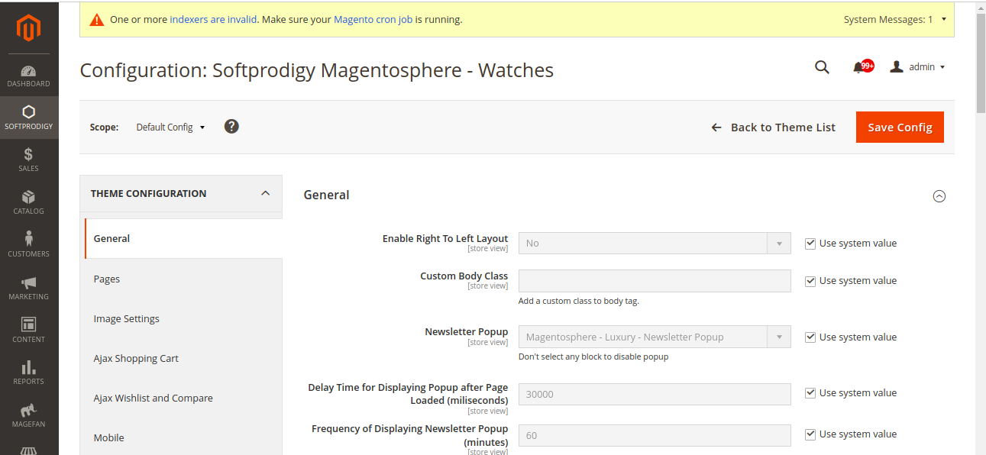Select the Image Settings tab
Image resolution: width=986 pixels, height=455 pixels.
coord(181,318)
